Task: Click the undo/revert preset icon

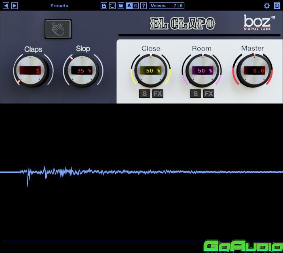Action: (112, 6)
